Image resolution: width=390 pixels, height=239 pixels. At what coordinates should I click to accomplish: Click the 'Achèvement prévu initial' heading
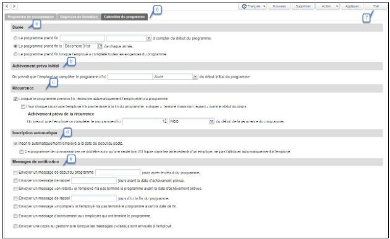point(36,66)
